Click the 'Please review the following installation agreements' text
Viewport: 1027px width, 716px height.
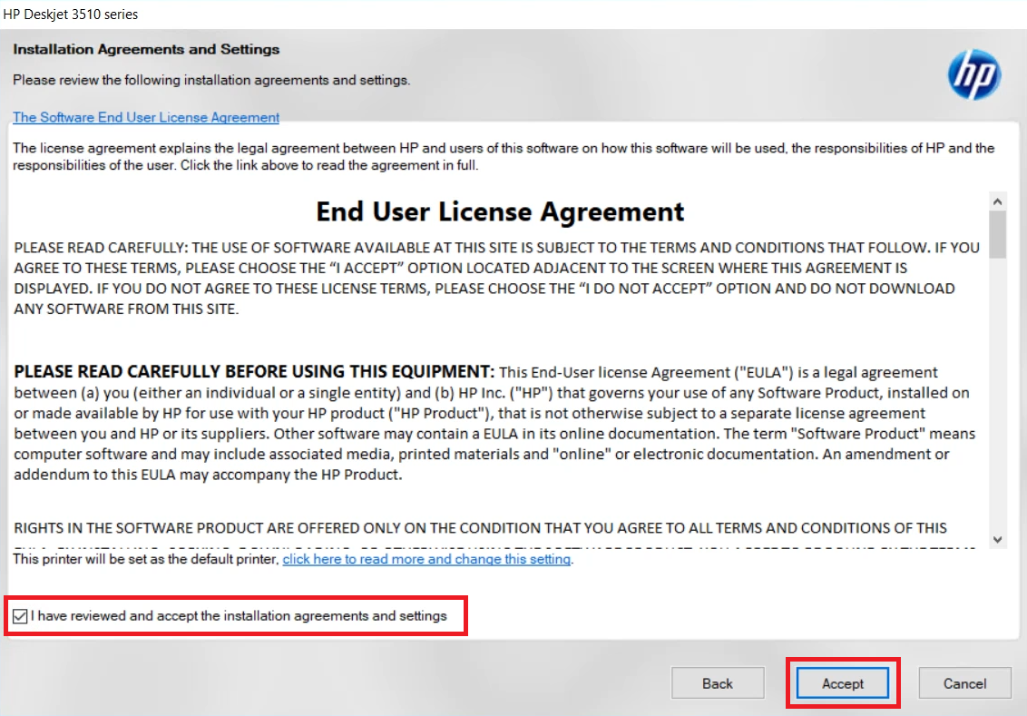point(211,80)
